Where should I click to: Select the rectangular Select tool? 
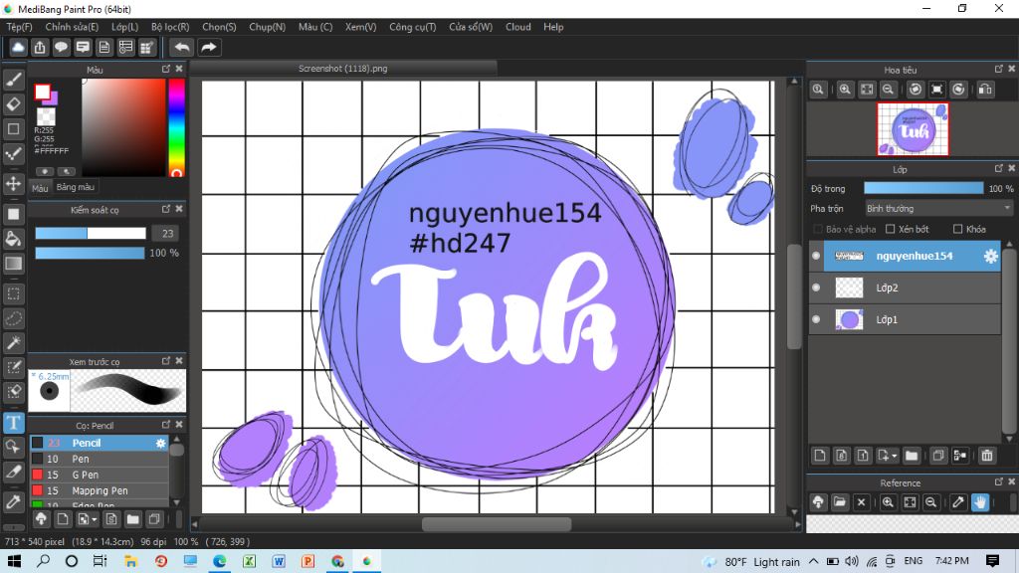[x=13, y=293]
